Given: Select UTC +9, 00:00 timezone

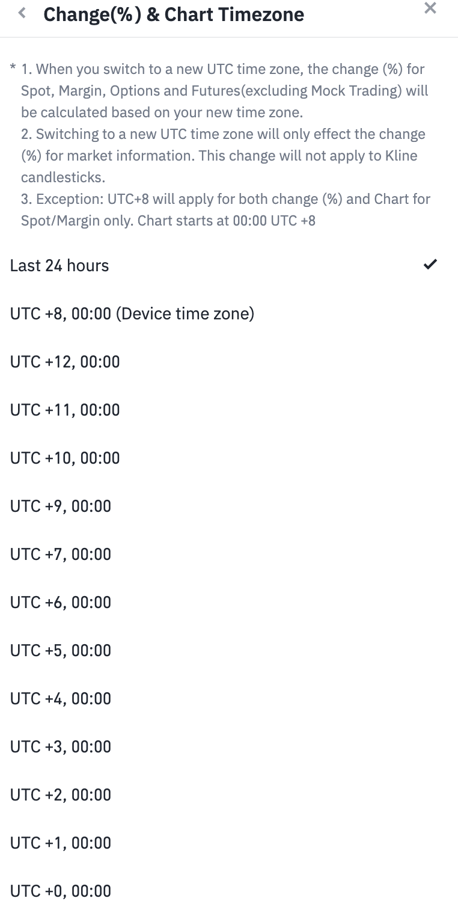Looking at the screenshot, I should 61,506.
